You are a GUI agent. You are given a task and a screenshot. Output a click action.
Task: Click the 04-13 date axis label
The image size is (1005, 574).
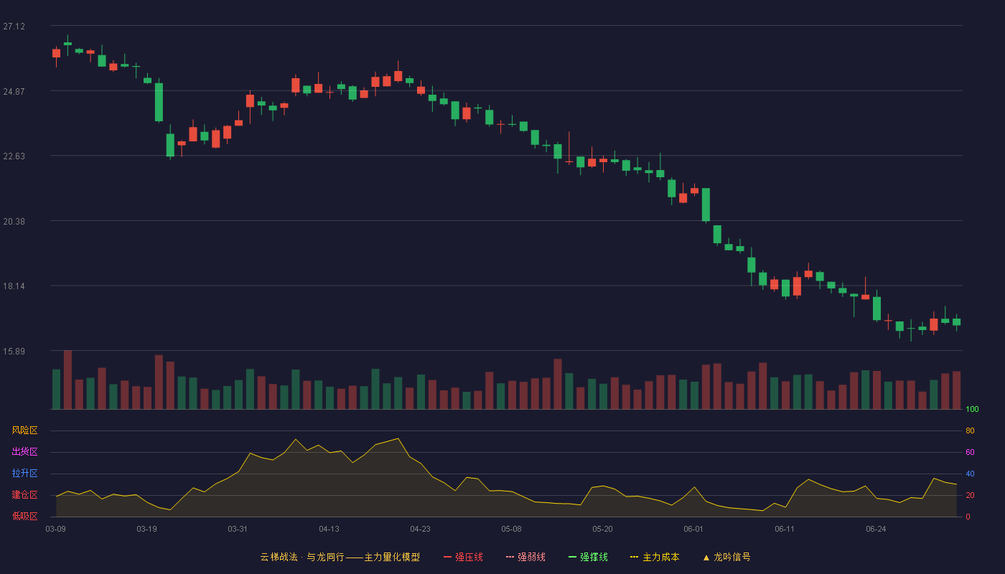point(329,529)
